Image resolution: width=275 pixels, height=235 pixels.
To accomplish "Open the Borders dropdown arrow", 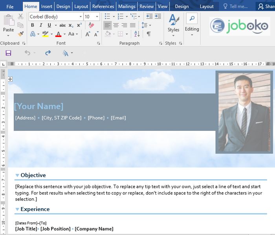I will 127,34.
